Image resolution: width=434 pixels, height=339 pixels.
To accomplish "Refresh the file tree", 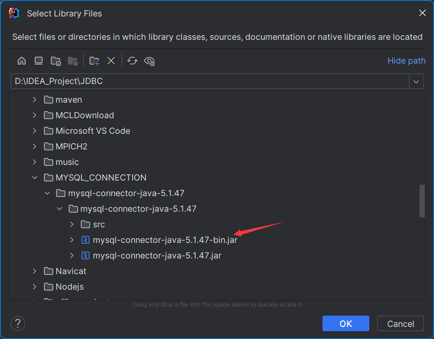I will click(x=132, y=61).
